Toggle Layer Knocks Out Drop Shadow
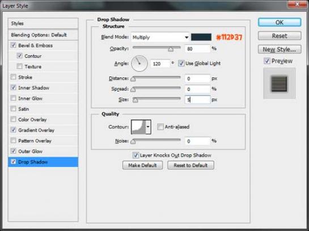The height and width of the screenshot is (231, 309). (x=136, y=155)
